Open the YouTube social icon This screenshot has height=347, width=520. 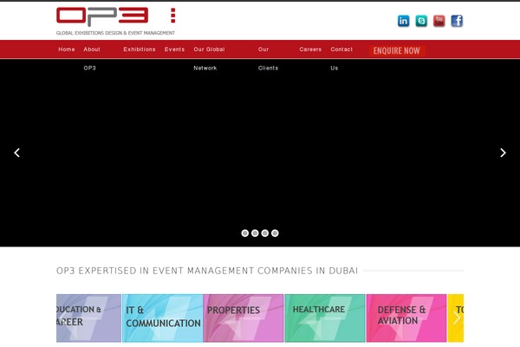(x=439, y=21)
